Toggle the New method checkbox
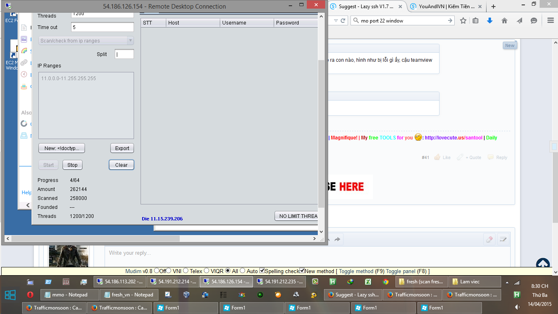This screenshot has width=558, height=314. tap(302, 271)
